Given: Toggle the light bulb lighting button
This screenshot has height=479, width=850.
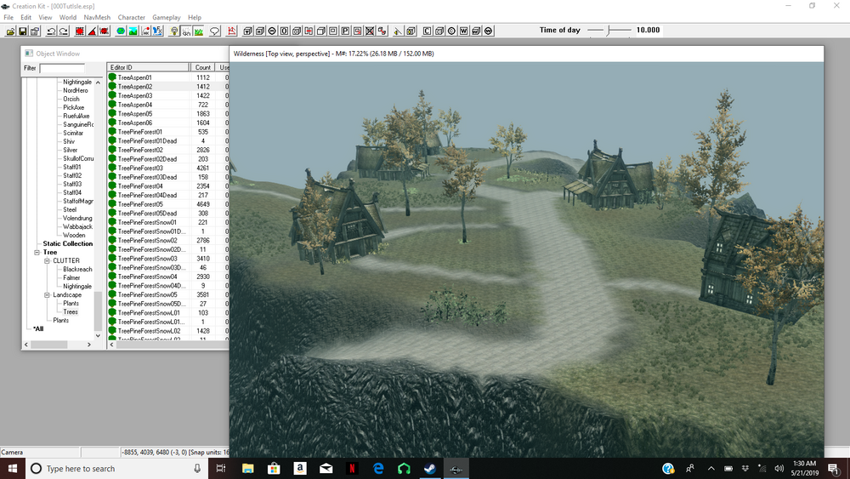Looking at the screenshot, I should [x=174, y=31].
